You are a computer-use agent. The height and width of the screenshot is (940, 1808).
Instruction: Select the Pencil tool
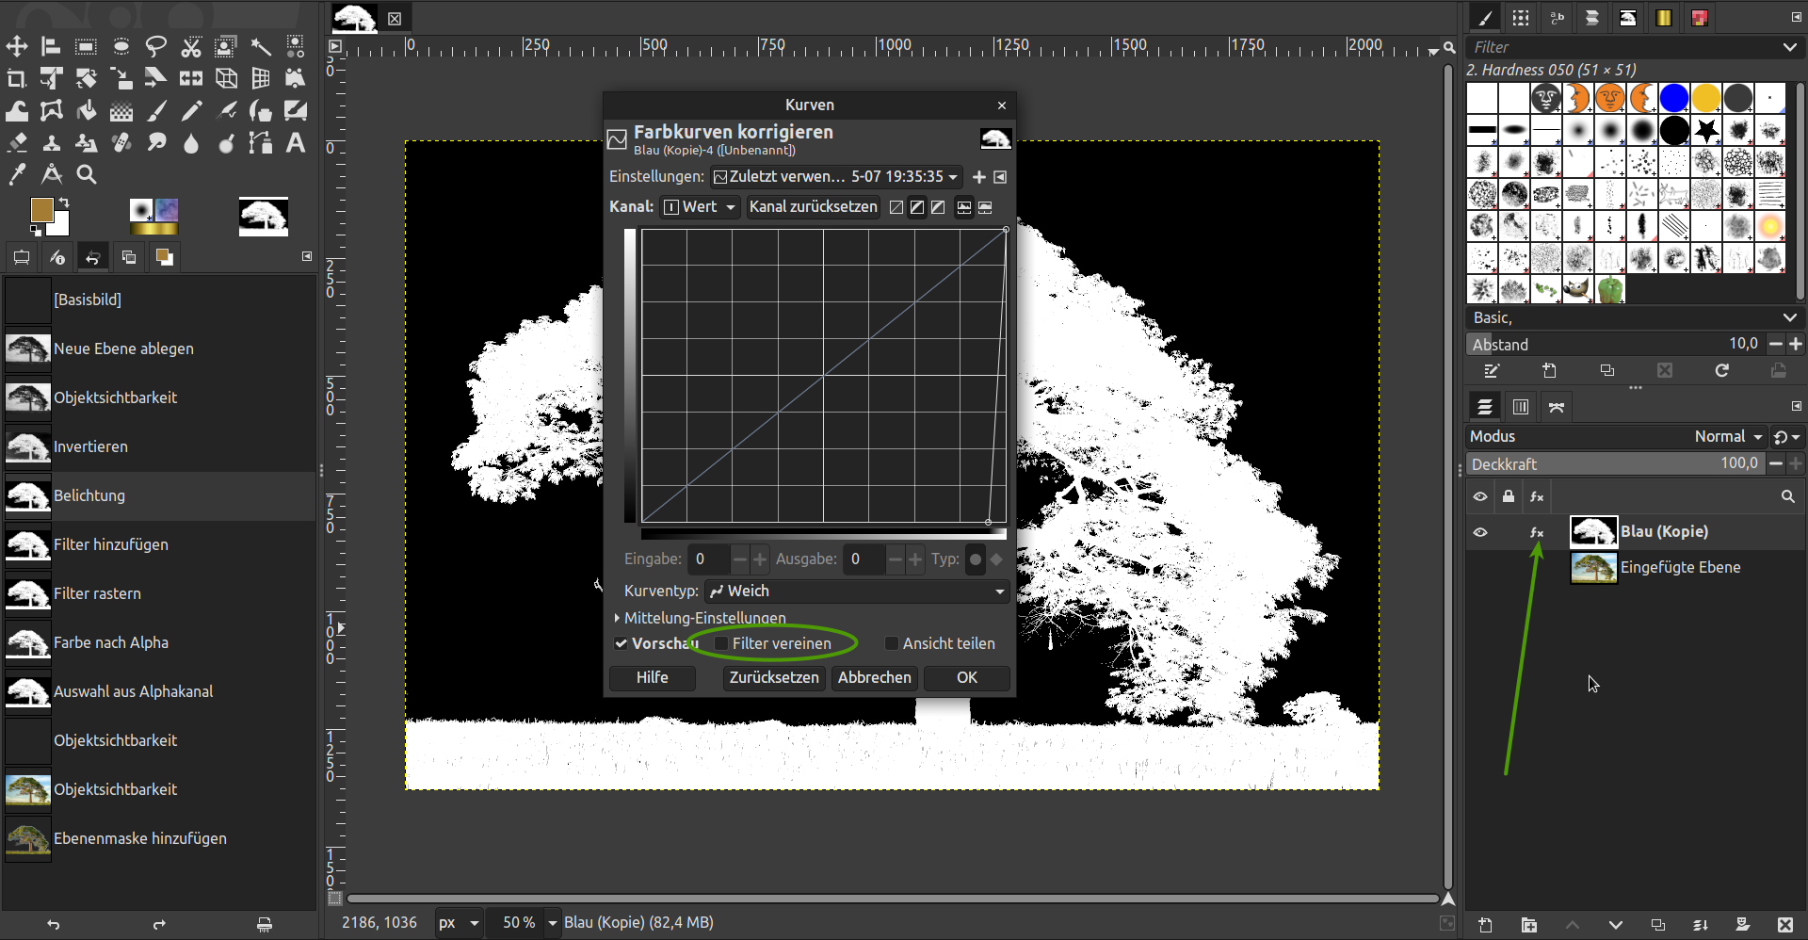coord(191,111)
